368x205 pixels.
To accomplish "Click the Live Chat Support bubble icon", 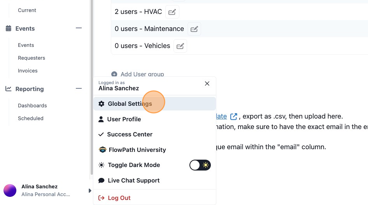I will (x=102, y=181).
